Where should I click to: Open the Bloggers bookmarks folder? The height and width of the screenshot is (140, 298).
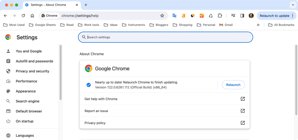coord(159,25)
